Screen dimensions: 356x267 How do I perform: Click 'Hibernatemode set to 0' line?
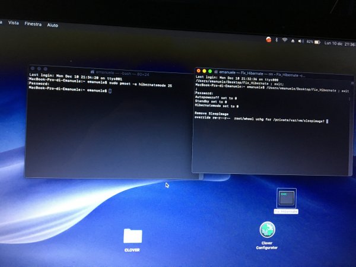point(217,106)
